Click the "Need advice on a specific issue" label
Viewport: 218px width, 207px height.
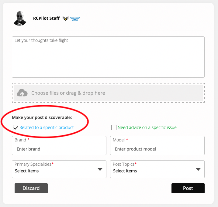(x=147, y=128)
